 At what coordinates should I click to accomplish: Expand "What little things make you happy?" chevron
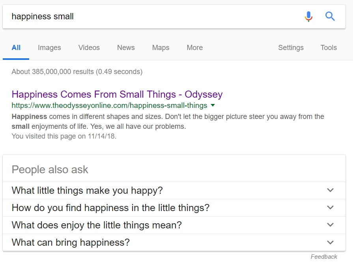click(x=331, y=191)
